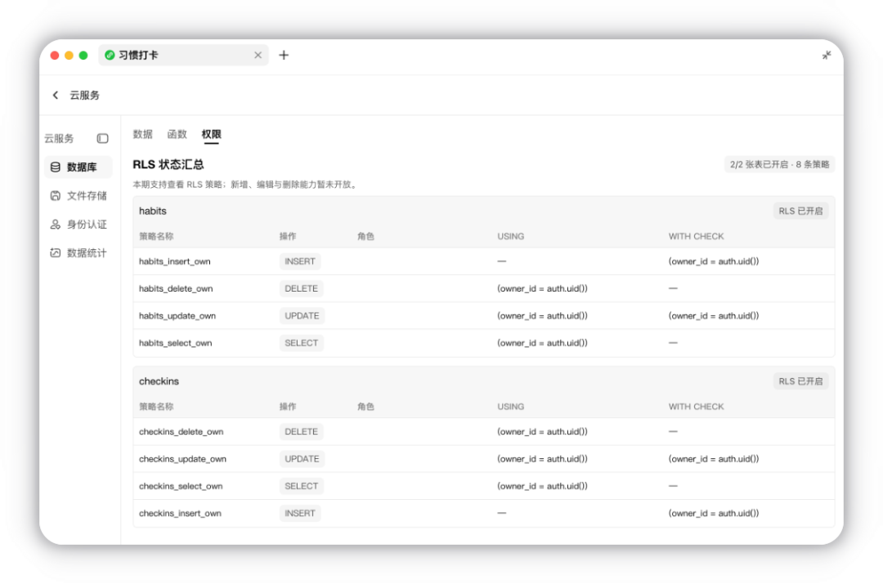This screenshot has height=584, width=883.
Task: Click the back arrow next to 云服务
Action: (x=56, y=95)
